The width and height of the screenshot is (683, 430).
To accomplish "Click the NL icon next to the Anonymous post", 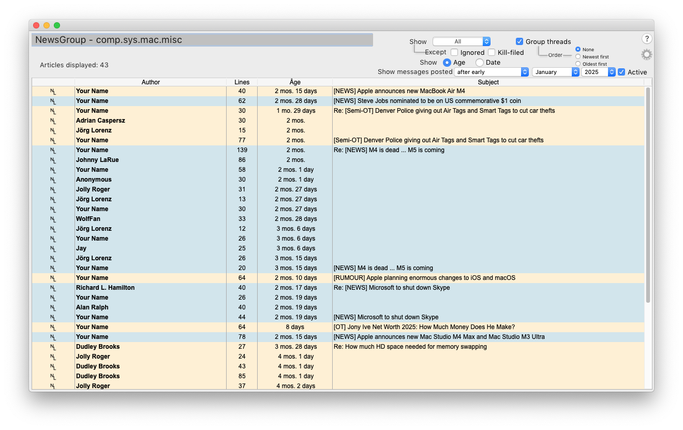I will [x=53, y=179].
